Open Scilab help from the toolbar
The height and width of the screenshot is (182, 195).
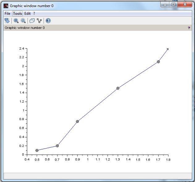tap(48, 21)
